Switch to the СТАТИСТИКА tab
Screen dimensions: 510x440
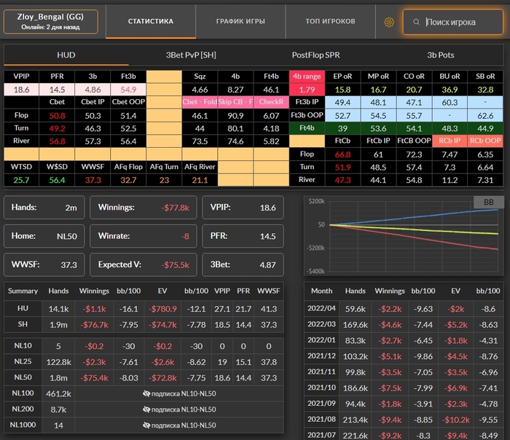pyautogui.click(x=151, y=22)
